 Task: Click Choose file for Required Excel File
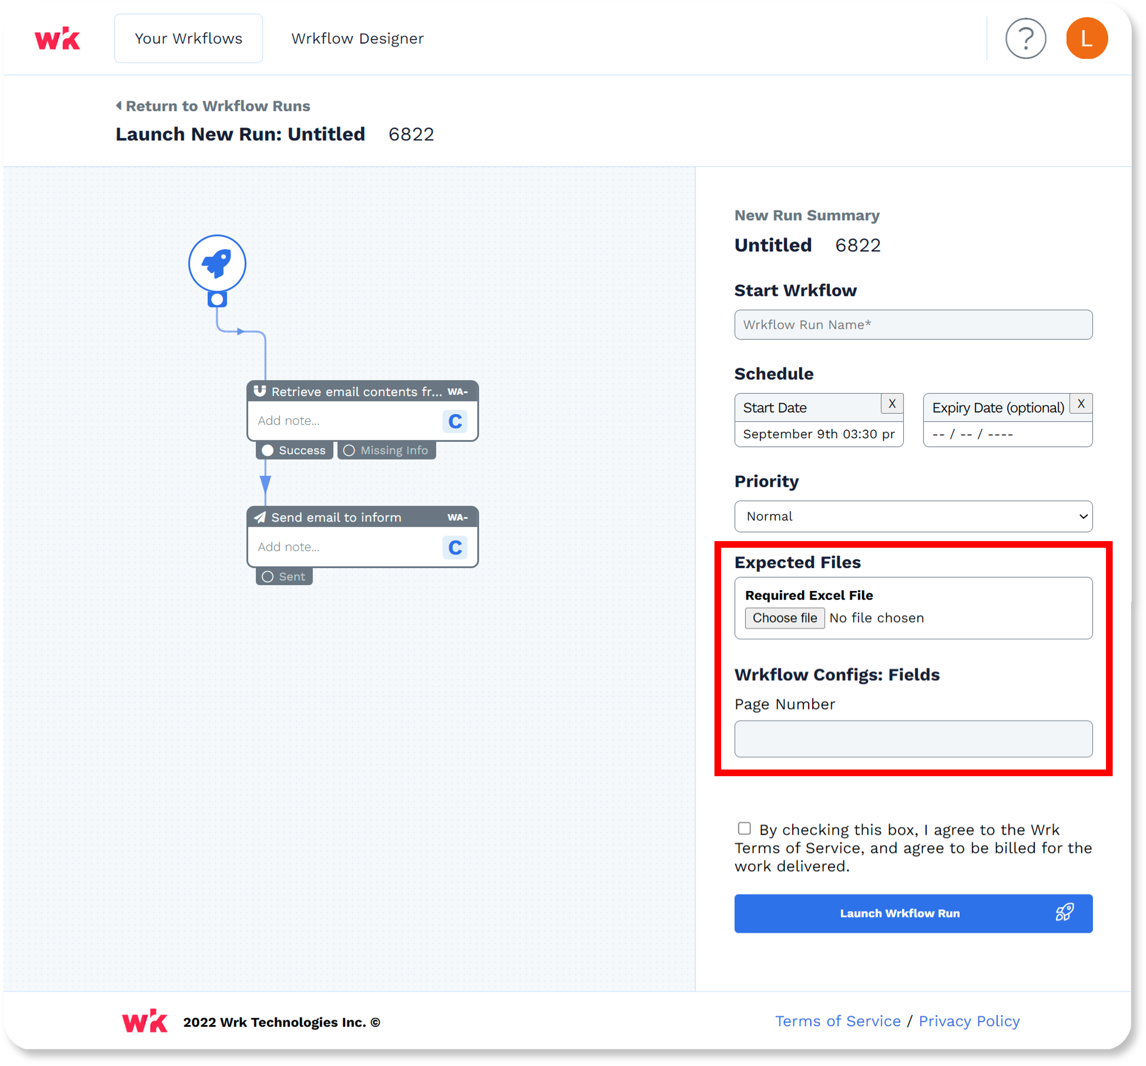[784, 617]
